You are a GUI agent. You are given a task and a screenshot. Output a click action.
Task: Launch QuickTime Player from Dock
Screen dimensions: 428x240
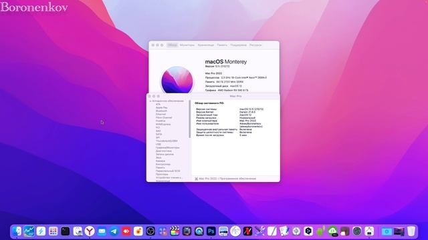pos(199,231)
